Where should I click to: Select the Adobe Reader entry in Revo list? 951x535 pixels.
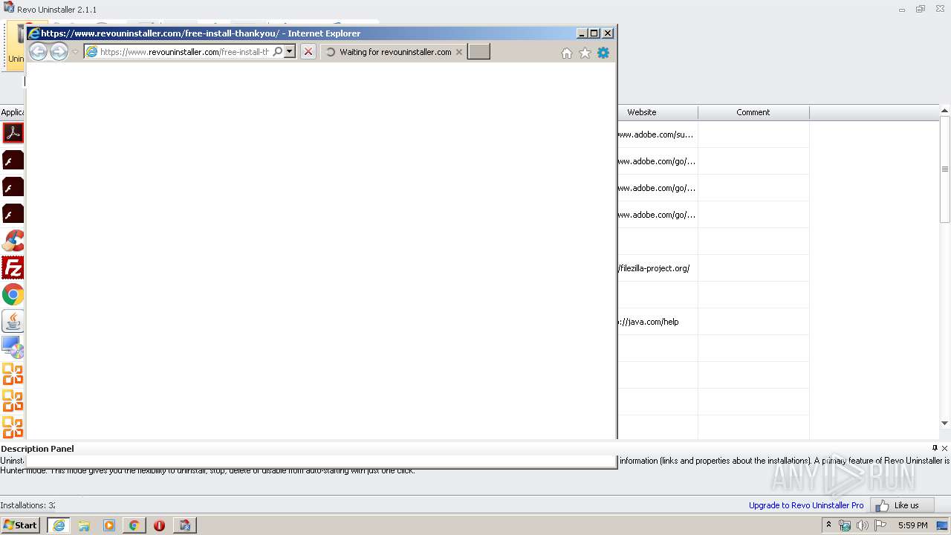(x=13, y=134)
